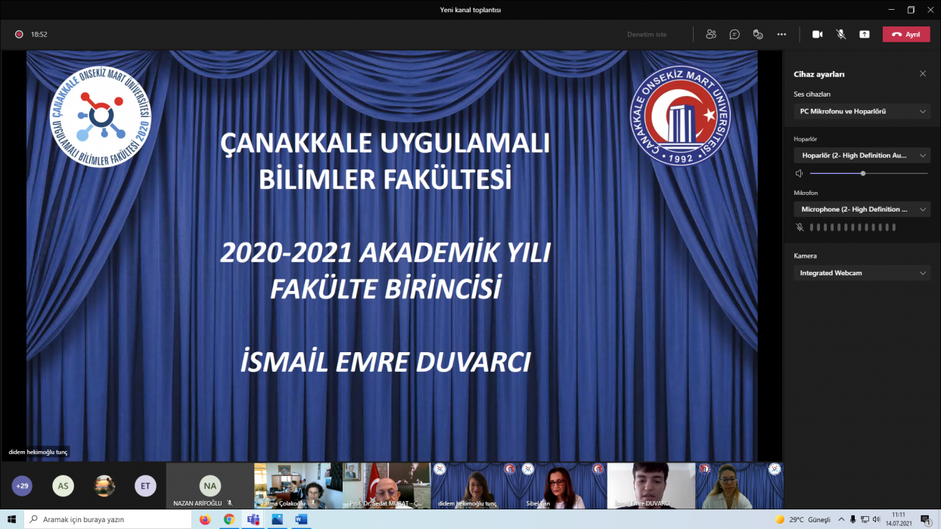Viewport: 941px width, 529px height.
Task: Click the microphone input level meter
Action: click(x=852, y=227)
